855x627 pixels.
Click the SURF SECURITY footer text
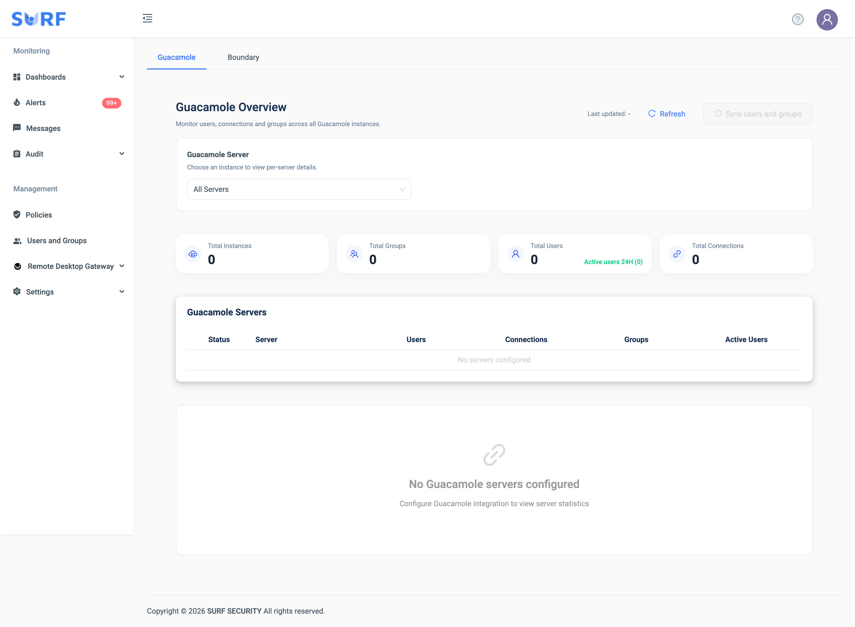point(234,611)
